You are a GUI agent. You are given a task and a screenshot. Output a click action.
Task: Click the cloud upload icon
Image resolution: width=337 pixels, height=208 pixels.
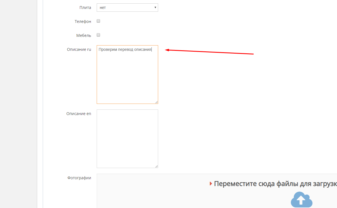point(301,199)
